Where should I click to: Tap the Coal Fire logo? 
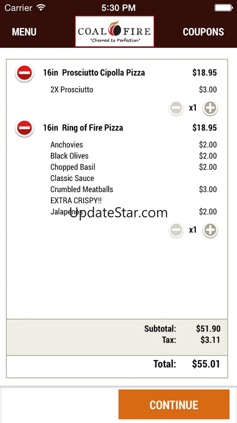(115, 31)
